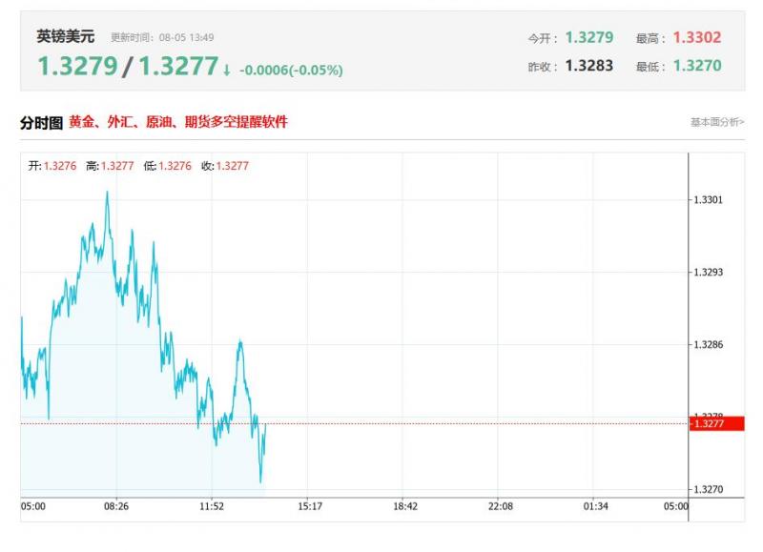The image size is (763, 552).
Task: Click the 22:08 time axis label
Action: (501, 506)
